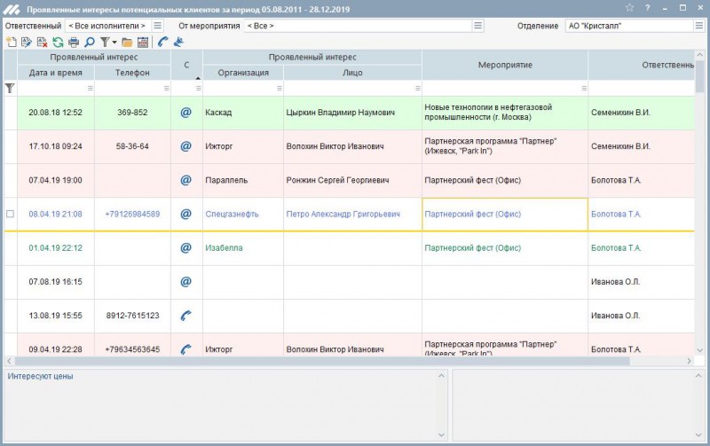
Task: Click the print icon in toolbar
Action: coord(74,42)
